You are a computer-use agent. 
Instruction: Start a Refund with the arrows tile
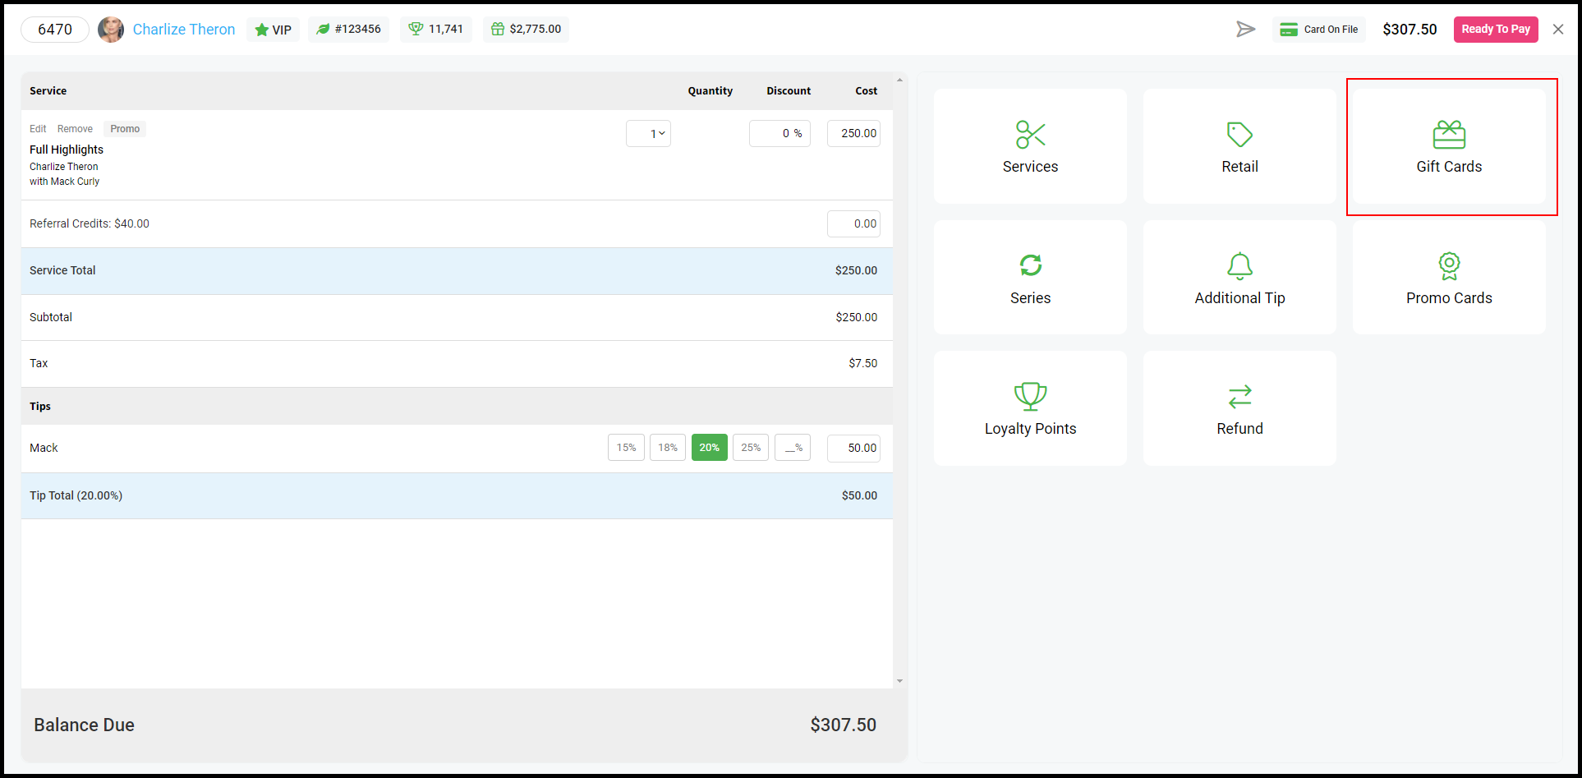(1239, 408)
